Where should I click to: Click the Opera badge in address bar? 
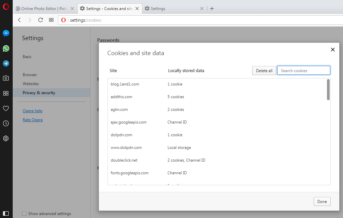pyautogui.click(x=63, y=20)
